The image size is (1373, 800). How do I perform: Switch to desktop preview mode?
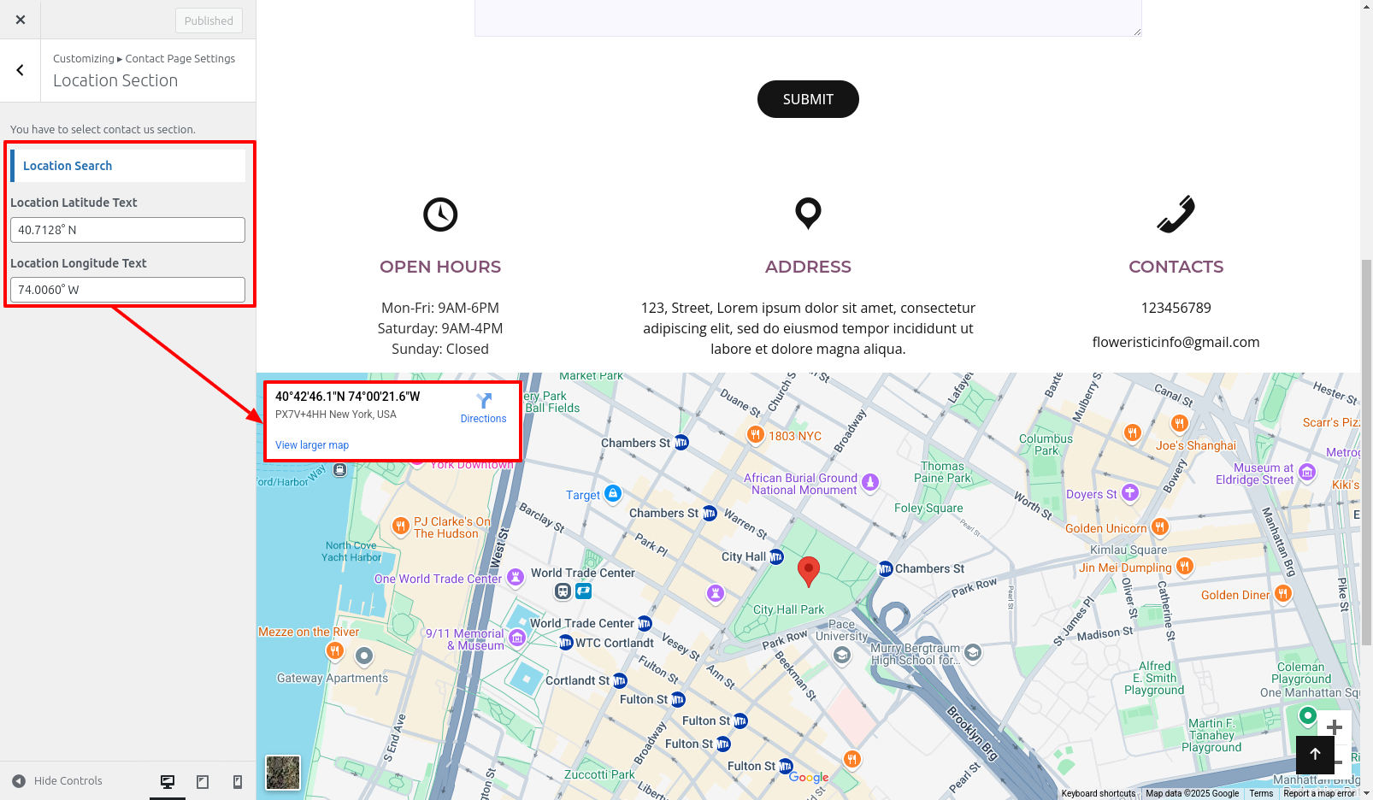(x=168, y=781)
